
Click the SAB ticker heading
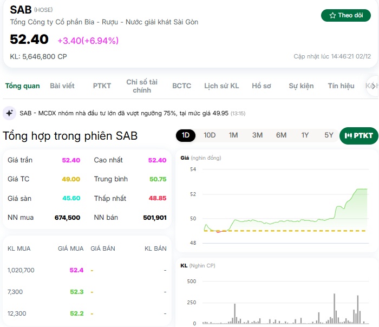tap(21, 10)
